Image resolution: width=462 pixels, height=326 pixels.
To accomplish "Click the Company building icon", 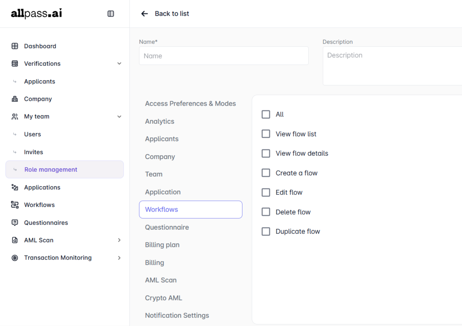I will click(x=15, y=99).
